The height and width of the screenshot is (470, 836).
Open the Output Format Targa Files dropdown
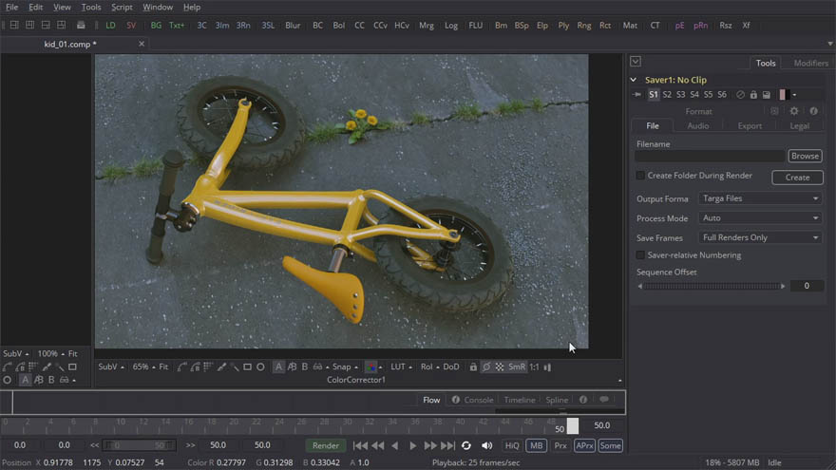pyautogui.click(x=760, y=198)
